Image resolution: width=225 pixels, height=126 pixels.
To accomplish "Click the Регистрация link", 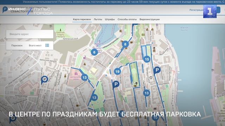I will [196, 10].
